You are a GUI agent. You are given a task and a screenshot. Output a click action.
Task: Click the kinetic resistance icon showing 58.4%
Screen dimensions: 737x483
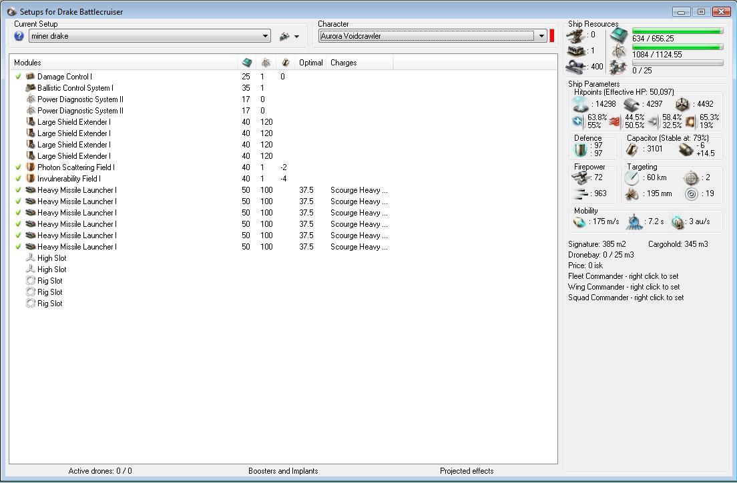tap(654, 121)
